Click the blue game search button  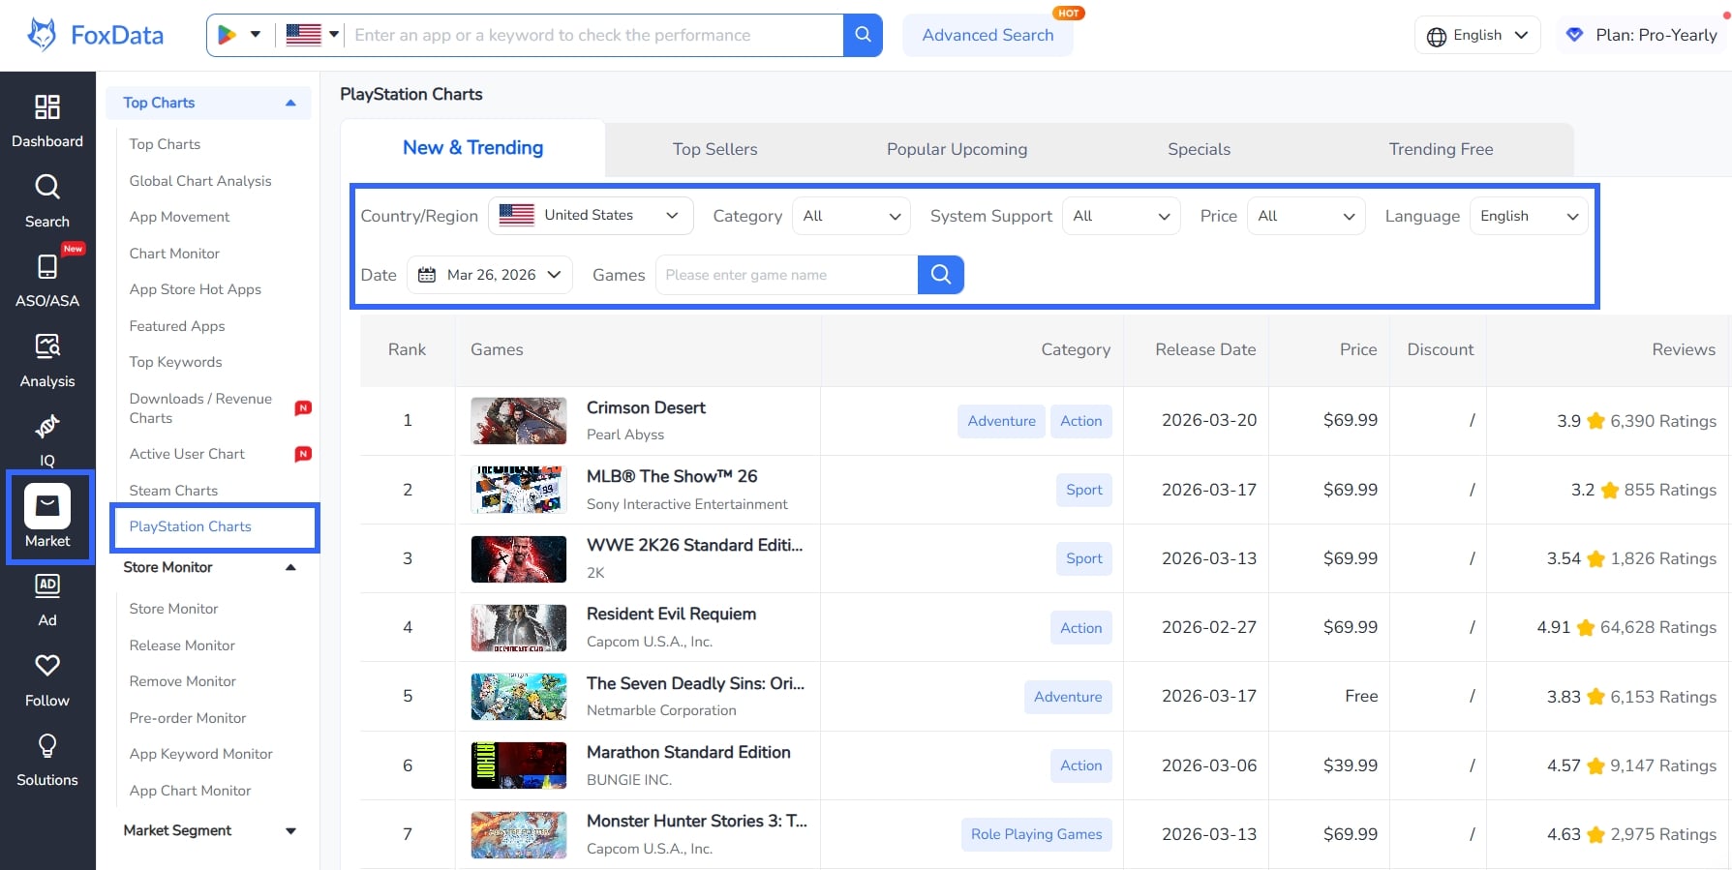(940, 275)
